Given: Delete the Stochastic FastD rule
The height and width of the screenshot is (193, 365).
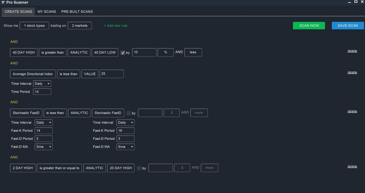Looking at the screenshot, I should coord(352,111).
